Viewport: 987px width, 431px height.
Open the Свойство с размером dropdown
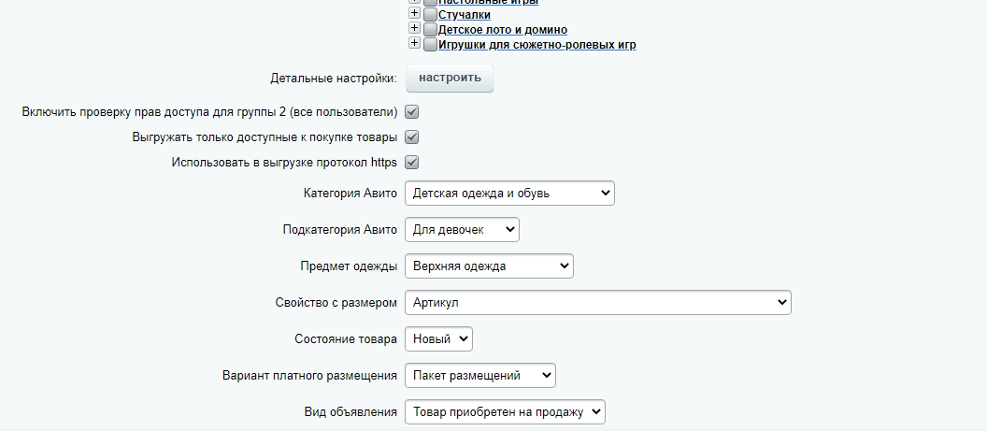[598, 303]
